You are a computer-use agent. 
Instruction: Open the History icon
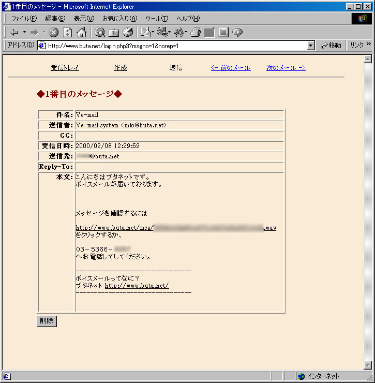click(128, 32)
